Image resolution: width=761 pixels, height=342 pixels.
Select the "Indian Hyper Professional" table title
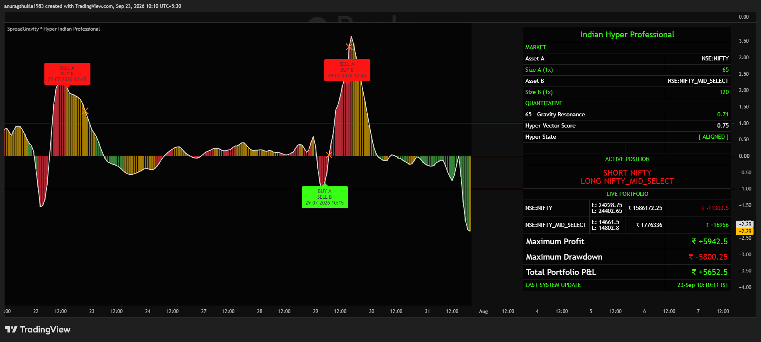[627, 34]
